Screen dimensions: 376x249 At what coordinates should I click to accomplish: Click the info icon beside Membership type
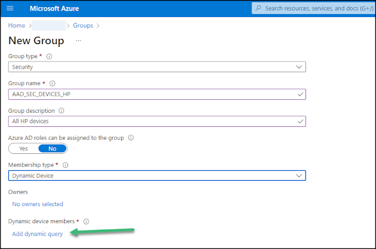(x=65, y=165)
